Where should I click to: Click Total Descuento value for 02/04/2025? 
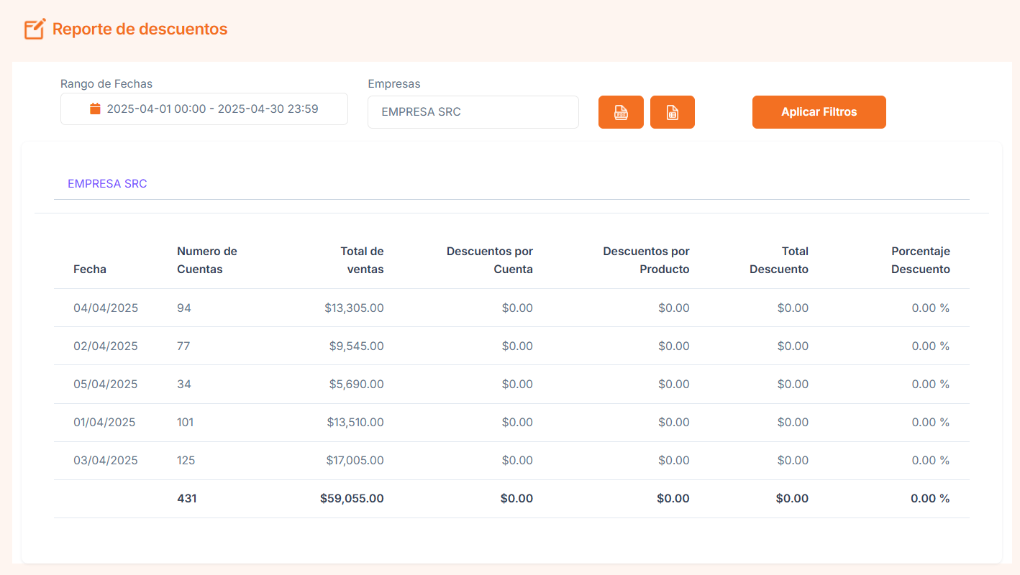(x=793, y=346)
